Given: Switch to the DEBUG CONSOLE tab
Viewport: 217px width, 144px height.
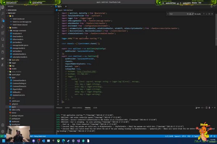Looking at the screenshot, I should pos(77,108).
